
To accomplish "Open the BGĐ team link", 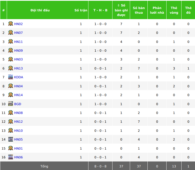I will (18, 104).
